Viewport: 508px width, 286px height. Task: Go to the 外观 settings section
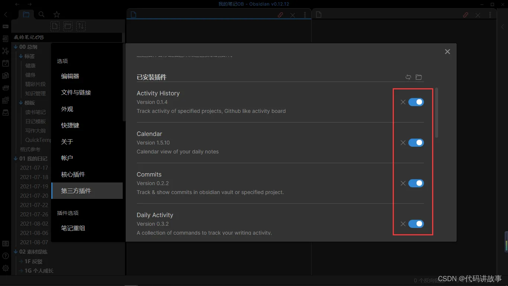pyautogui.click(x=87, y=109)
